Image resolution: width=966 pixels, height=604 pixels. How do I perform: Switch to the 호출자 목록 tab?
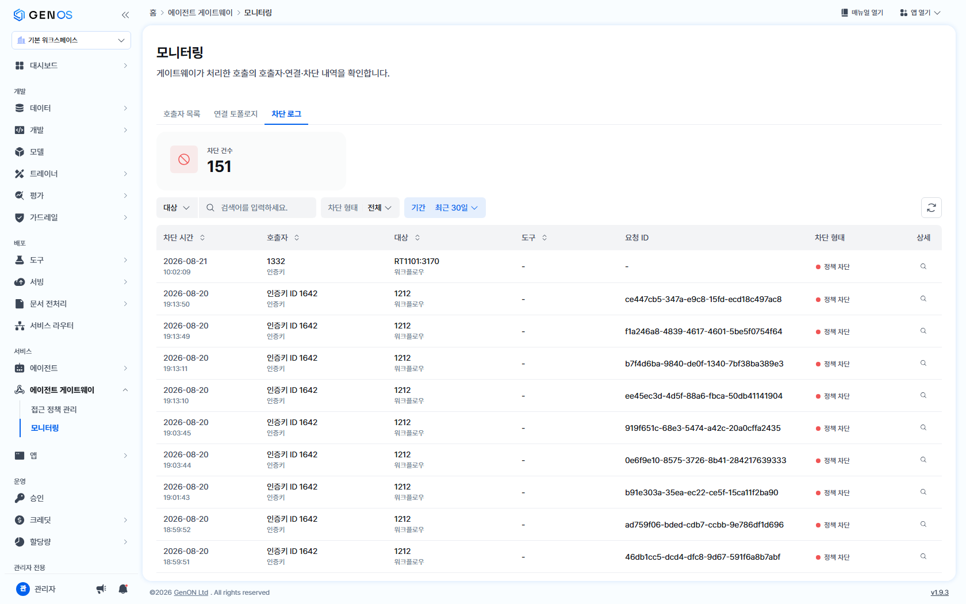pos(182,114)
